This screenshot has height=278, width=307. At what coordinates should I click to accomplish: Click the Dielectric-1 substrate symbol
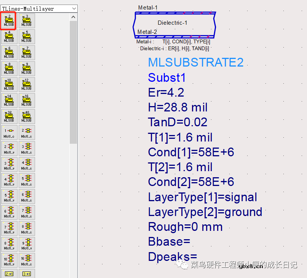coord(173,23)
